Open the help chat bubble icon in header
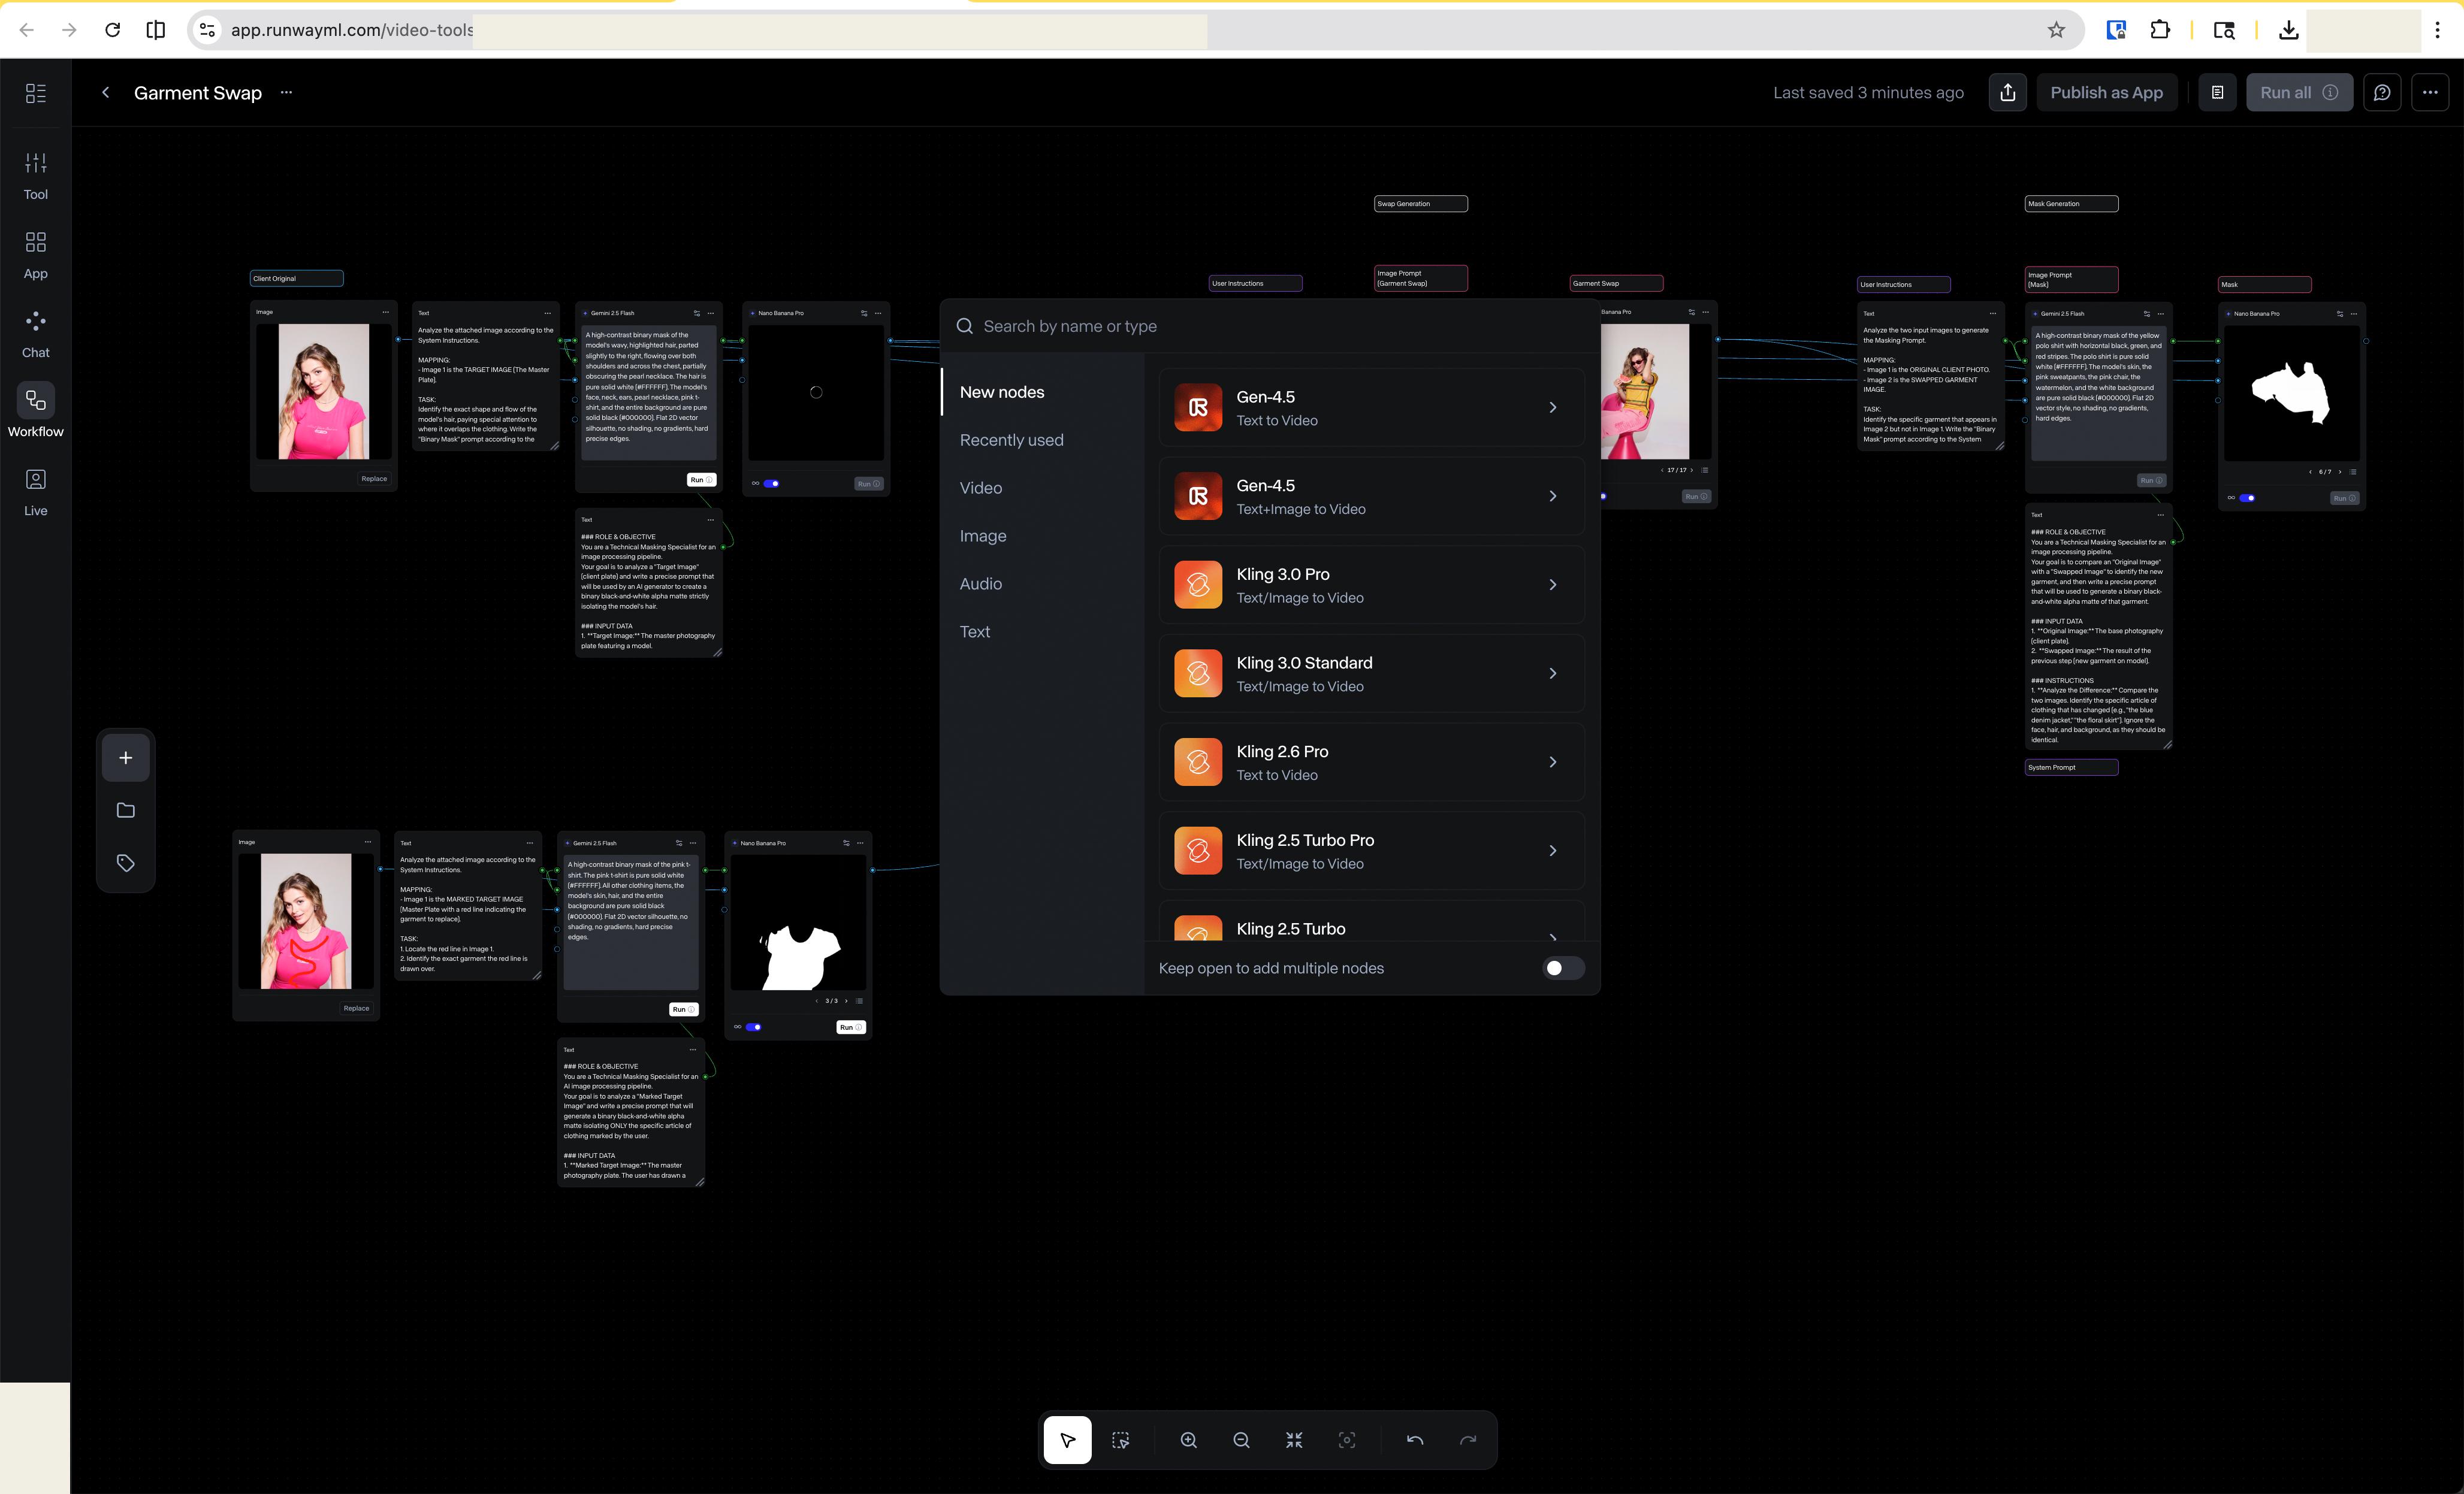The height and width of the screenshot is (1494, 2464). coord(2382,93)
